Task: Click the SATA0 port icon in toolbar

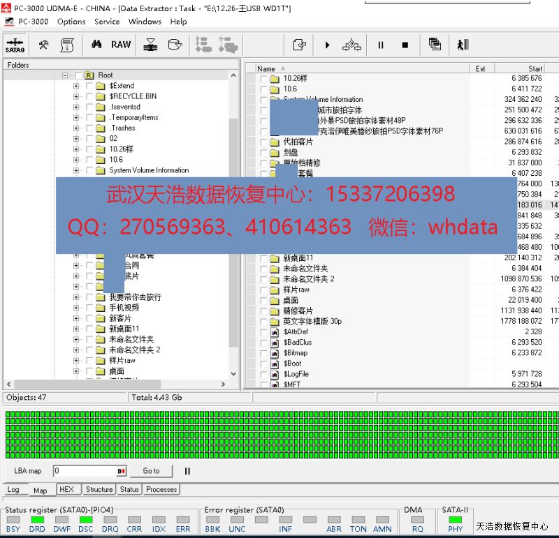Action: click(15, 45)
